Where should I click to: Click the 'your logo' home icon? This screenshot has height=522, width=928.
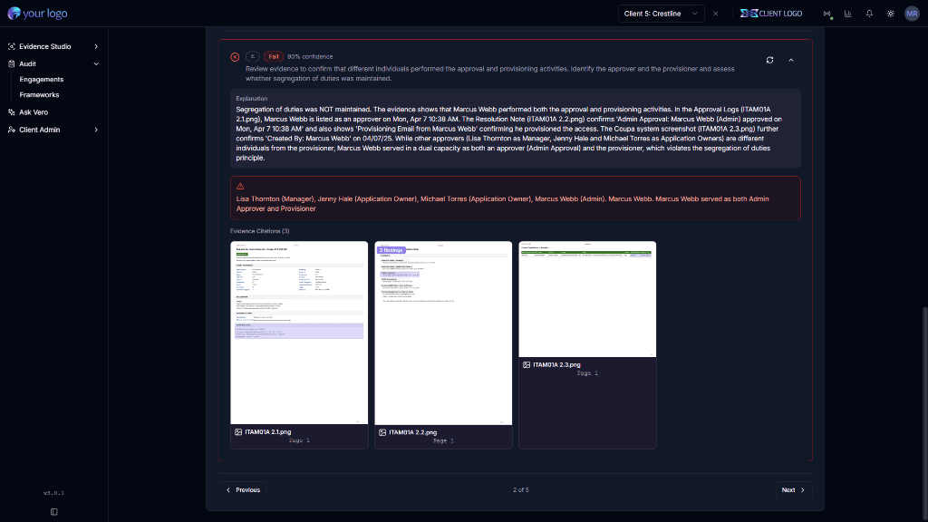[14, 13]
